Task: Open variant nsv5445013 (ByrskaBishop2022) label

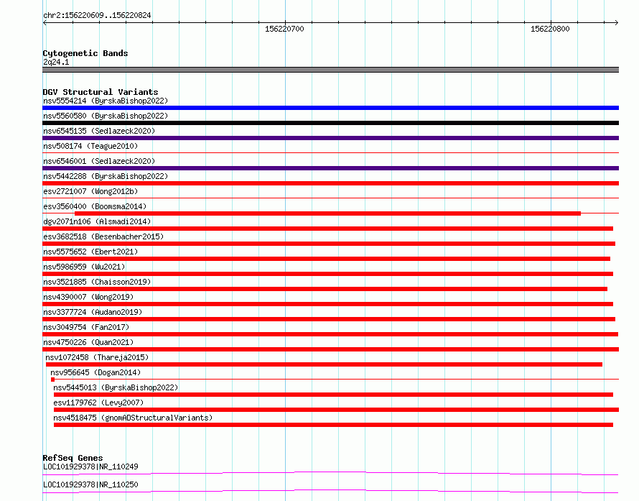Action: 116,387
